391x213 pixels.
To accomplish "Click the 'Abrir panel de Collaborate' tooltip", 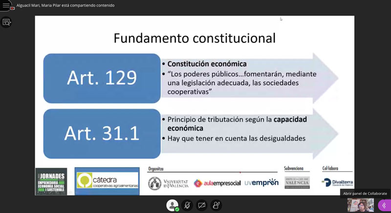I will coord(365,193).
